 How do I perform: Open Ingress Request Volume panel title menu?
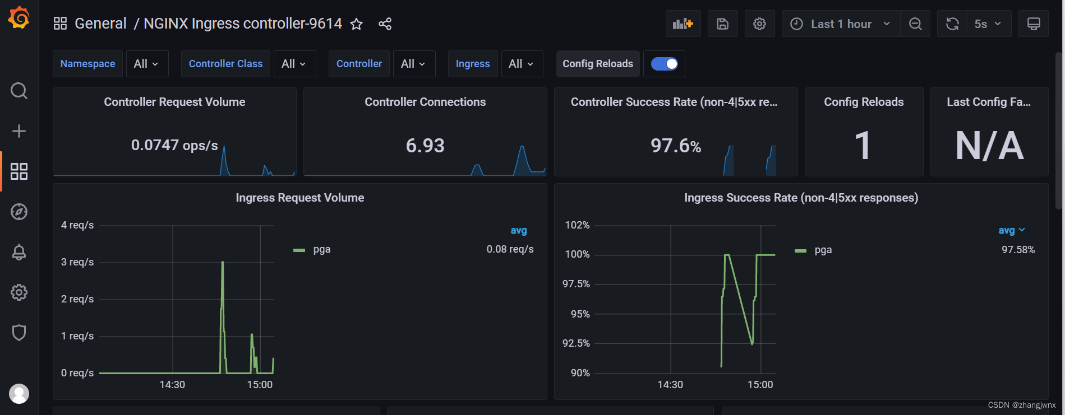click(300, 198)
